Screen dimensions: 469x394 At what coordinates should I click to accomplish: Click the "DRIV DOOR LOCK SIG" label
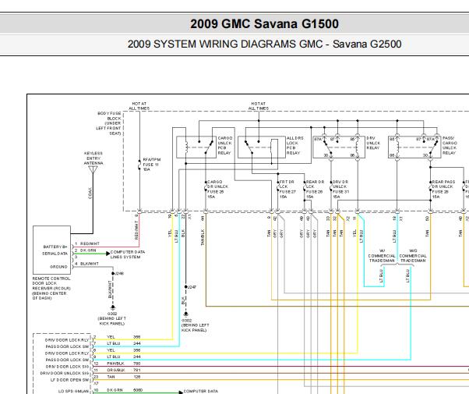click(x=67, y=367)
